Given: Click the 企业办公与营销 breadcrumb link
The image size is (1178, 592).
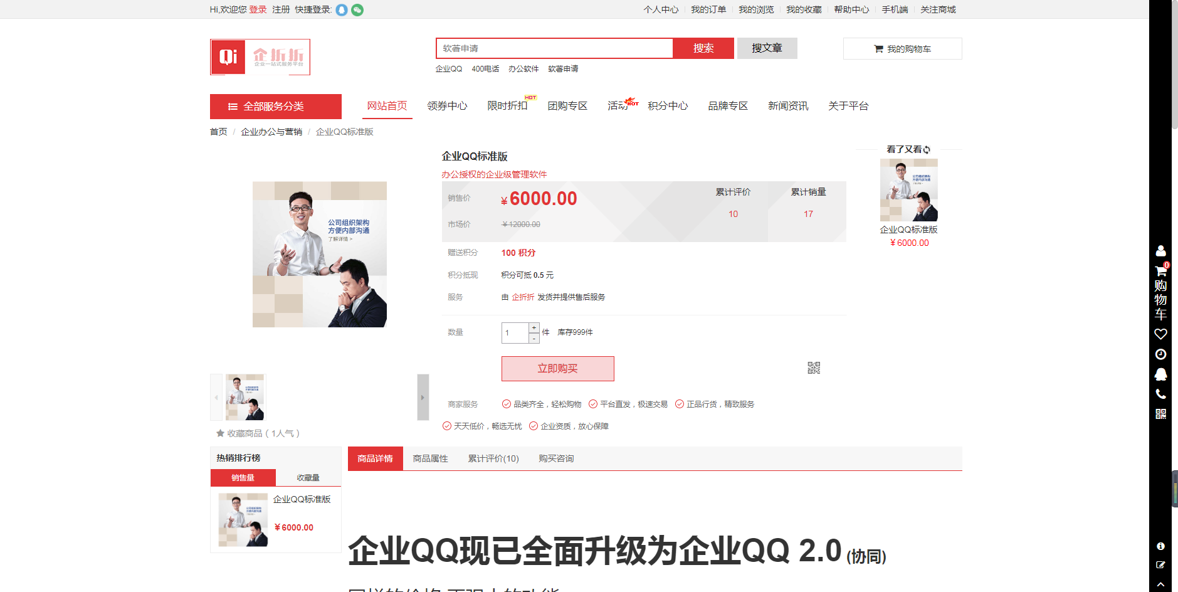Looking at the screenshot, I should click(x=271, y=132).
